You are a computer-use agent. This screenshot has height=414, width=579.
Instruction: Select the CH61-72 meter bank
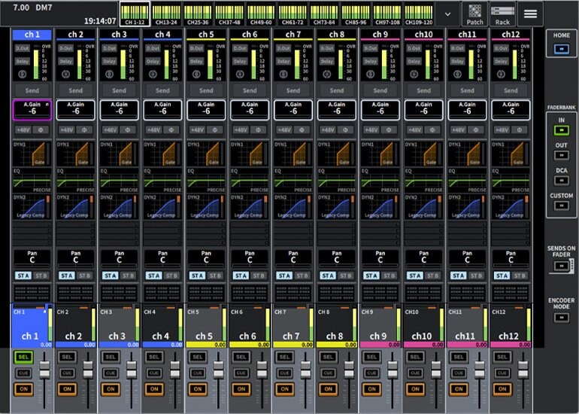[293, 14]
